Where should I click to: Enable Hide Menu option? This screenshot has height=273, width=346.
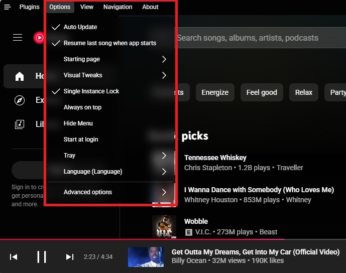pyautogui.click(x=110, y=123)
